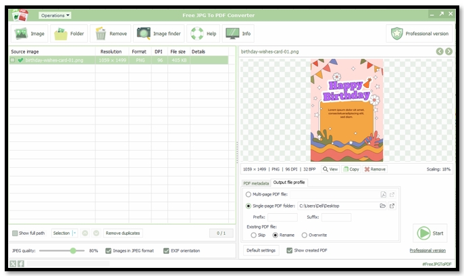
Task: Click the app logo in title bar
Action: click(x=20, y=15)
